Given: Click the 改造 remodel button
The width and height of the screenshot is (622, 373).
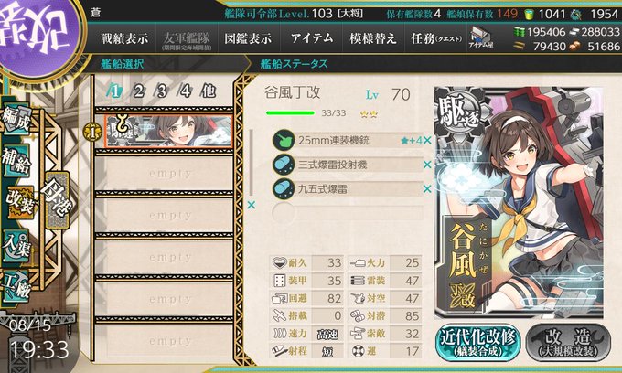Looking at the screenshot, I should point(568,343).
